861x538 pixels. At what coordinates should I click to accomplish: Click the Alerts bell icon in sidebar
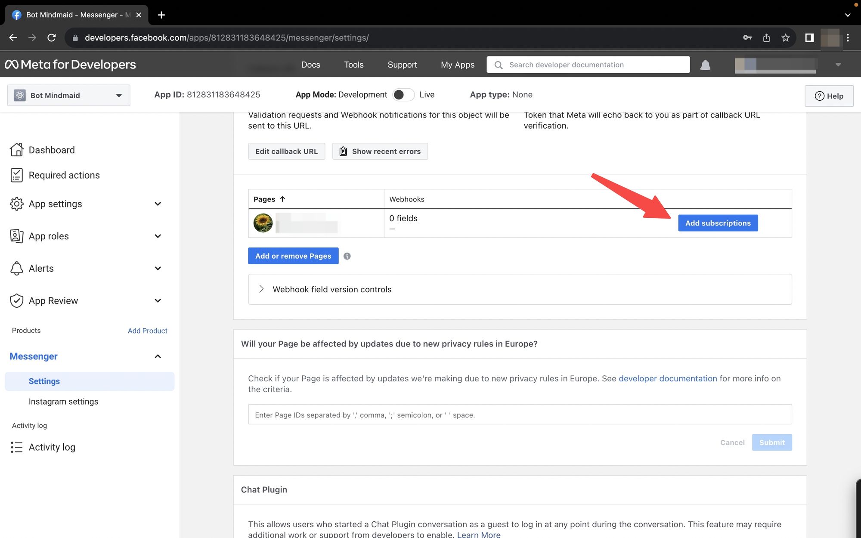tap(16, 269)
